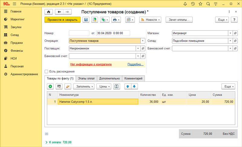Open Склад Подсобное помещение record icon
The image size is (242, 147).
pos(235,41)
